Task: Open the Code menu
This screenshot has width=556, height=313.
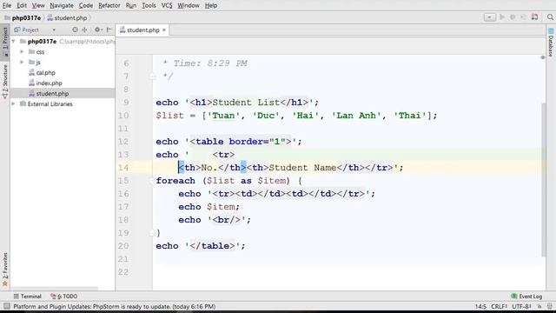Action: point(85,6)
